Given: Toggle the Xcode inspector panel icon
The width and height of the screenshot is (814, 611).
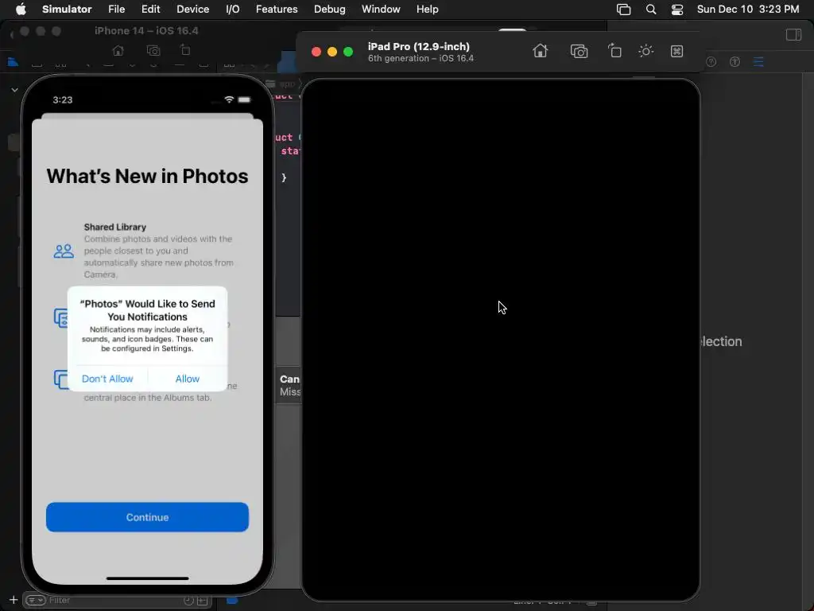Looking at the screenshot, I should [794, 35].
